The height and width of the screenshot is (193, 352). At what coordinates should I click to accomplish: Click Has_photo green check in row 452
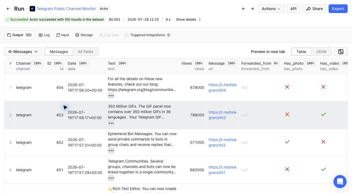pyautogui.click(x=287, y=142)
